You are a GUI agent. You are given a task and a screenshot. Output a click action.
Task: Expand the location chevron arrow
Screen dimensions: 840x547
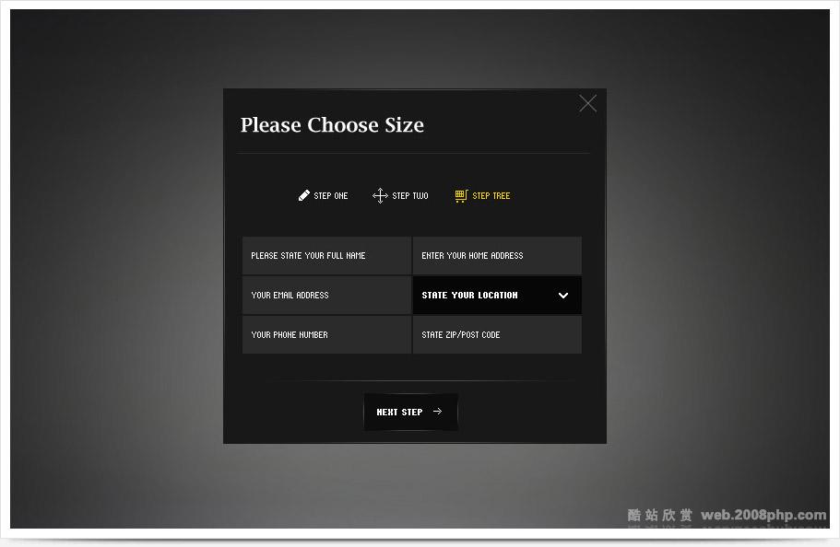(563, 296)
